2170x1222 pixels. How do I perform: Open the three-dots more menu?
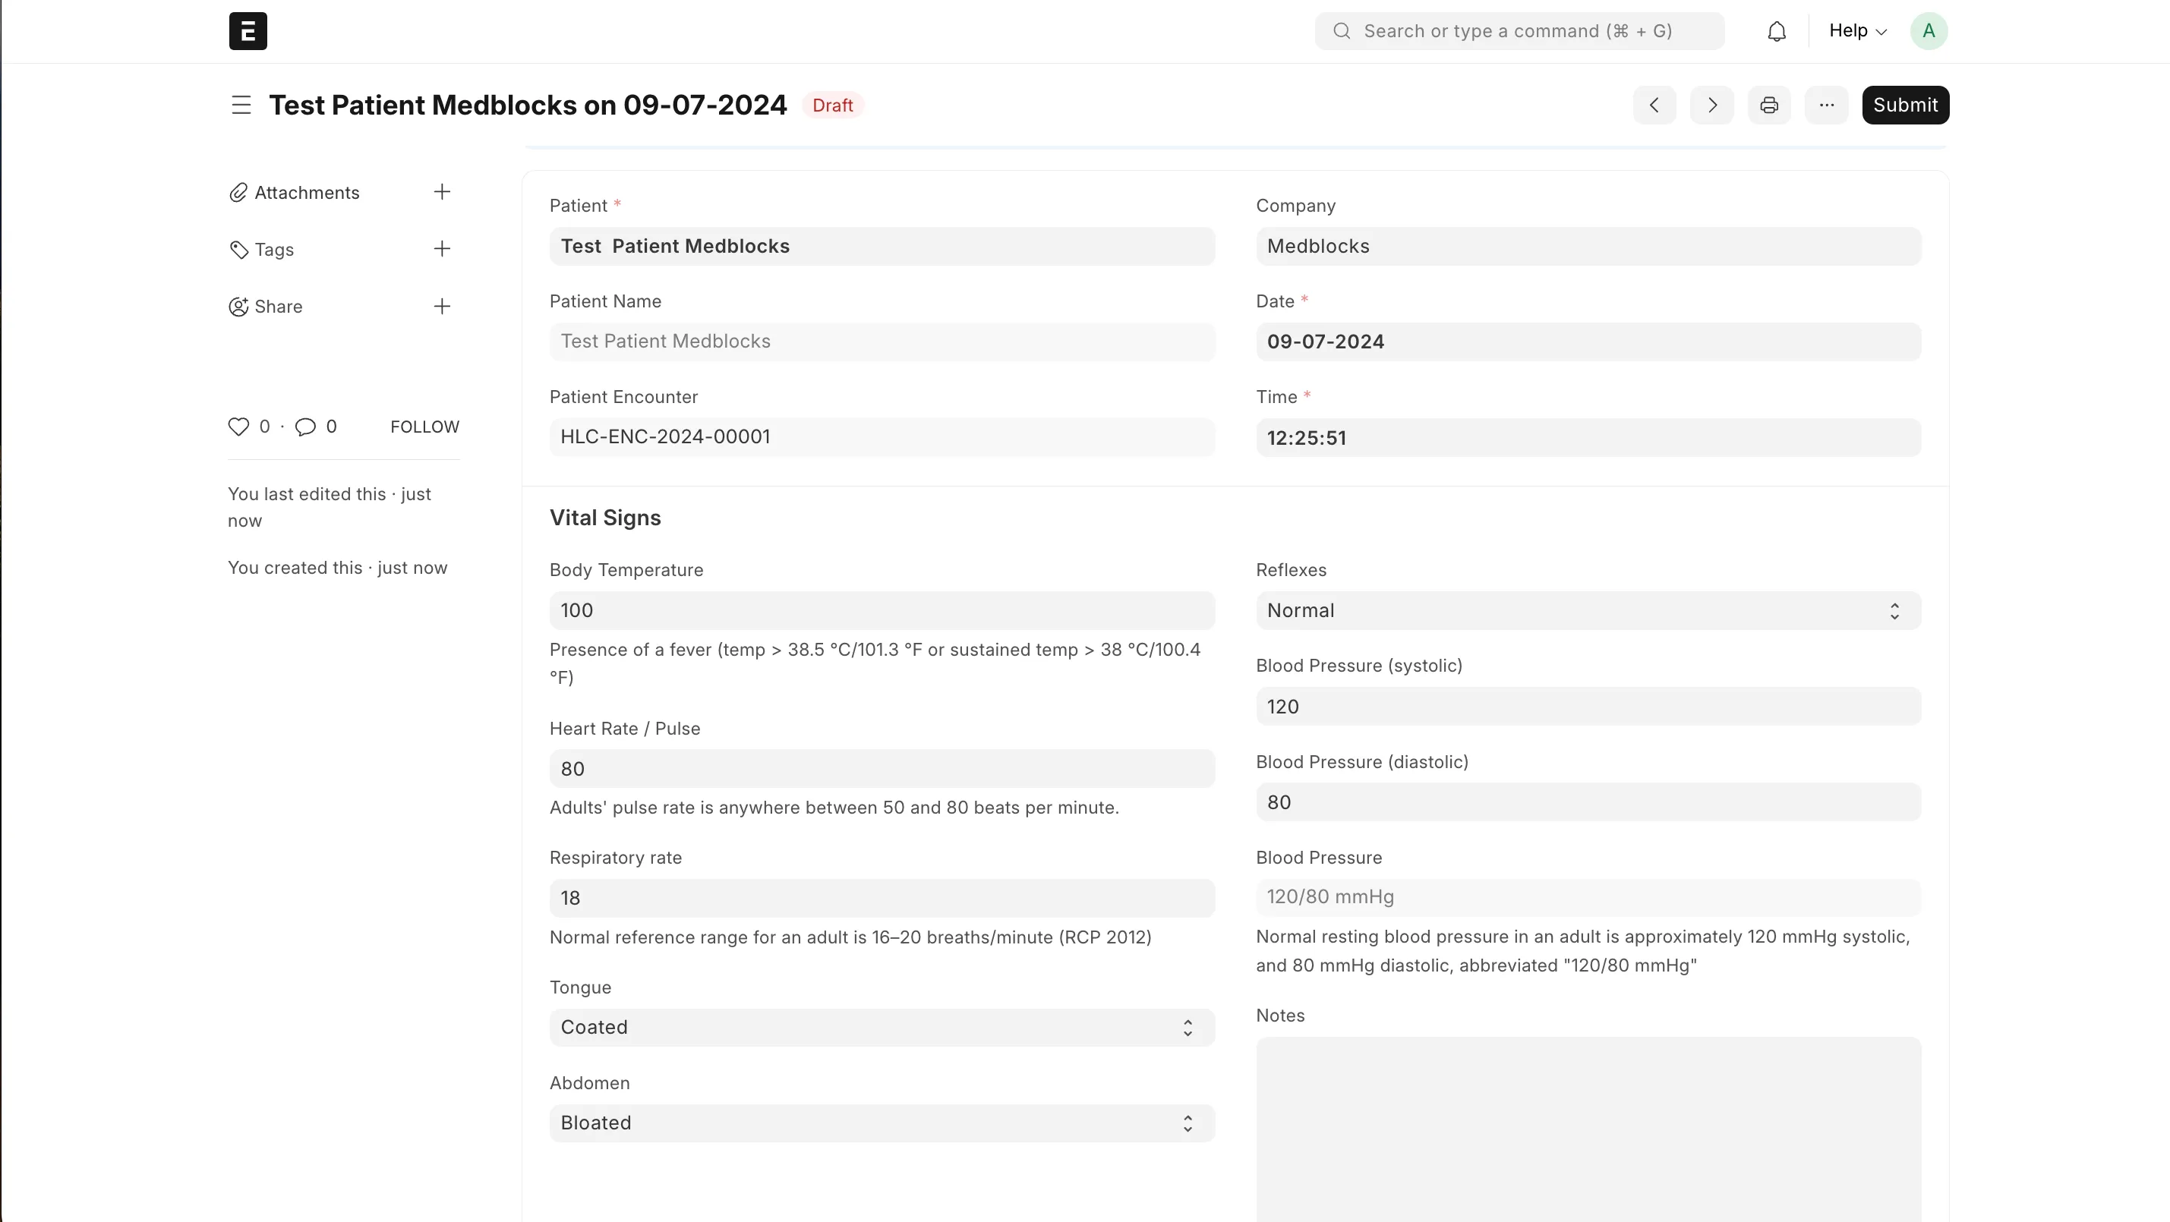point(1826,106)
